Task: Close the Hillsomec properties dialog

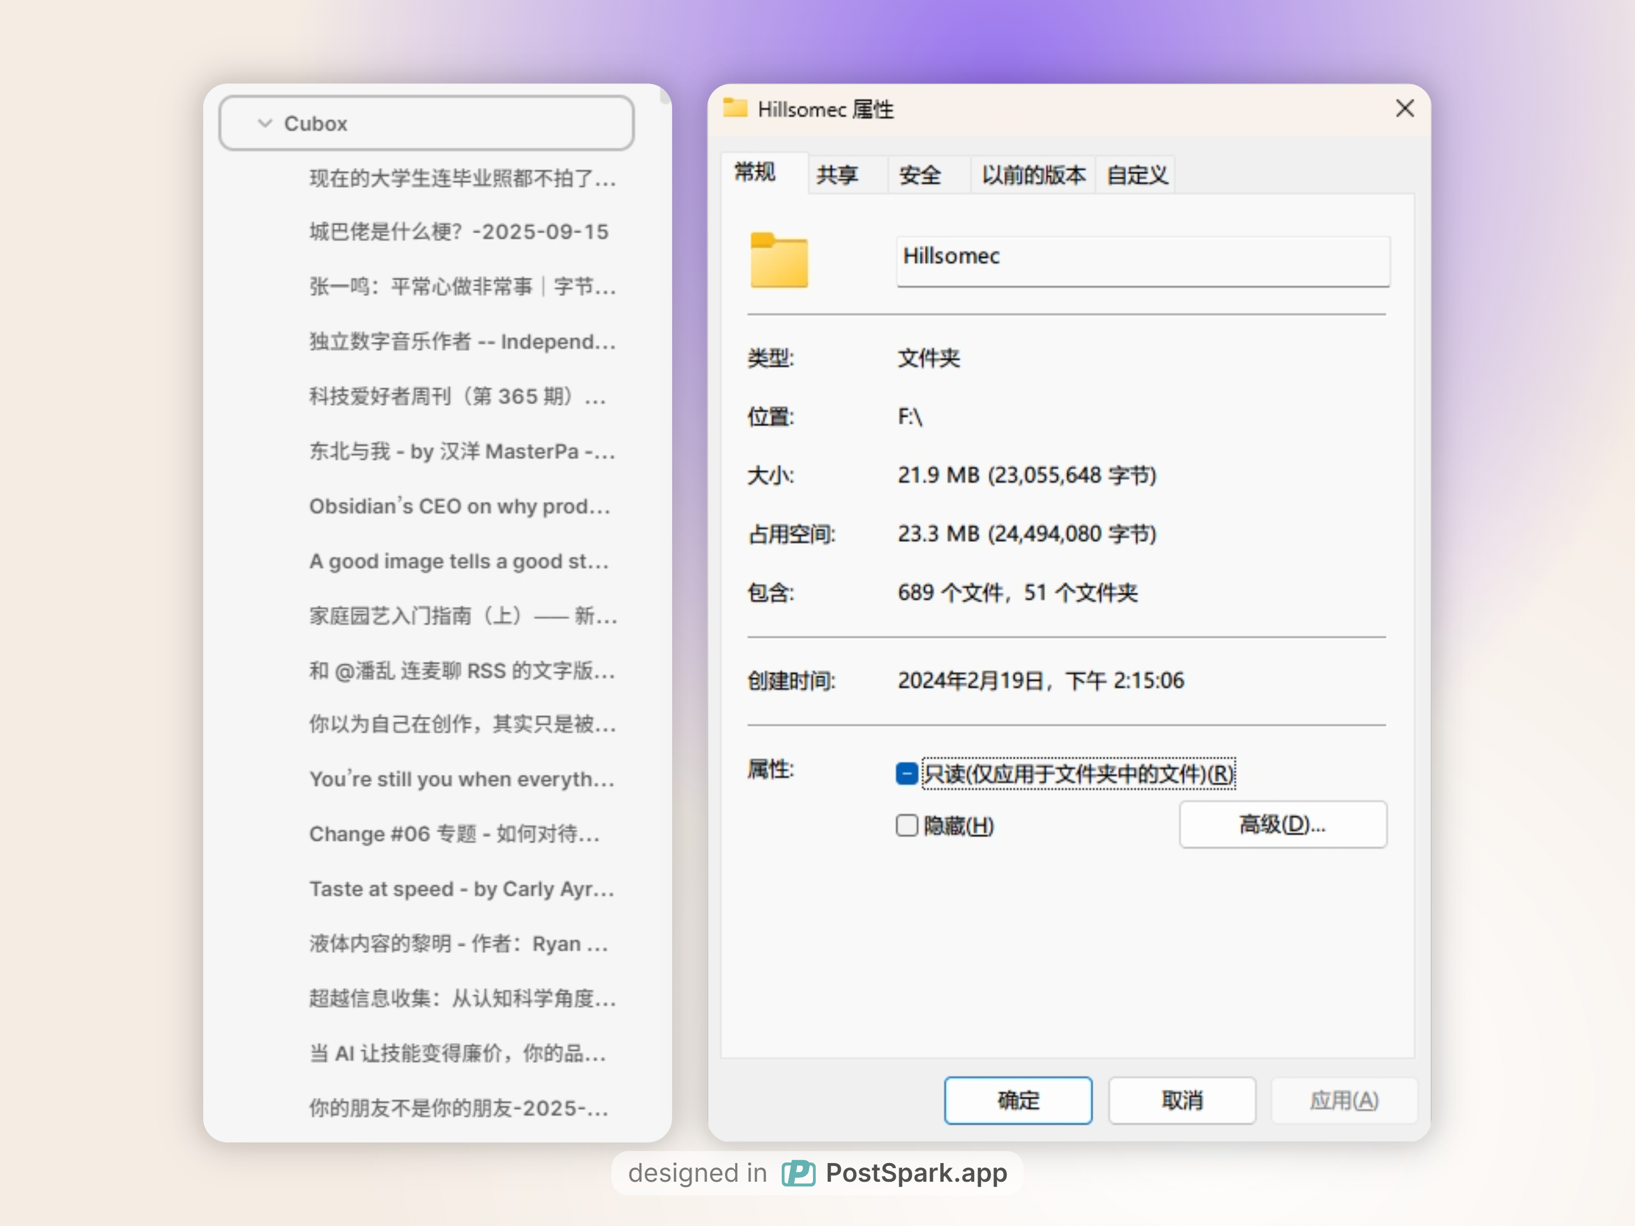Action: coord(1403,108)
